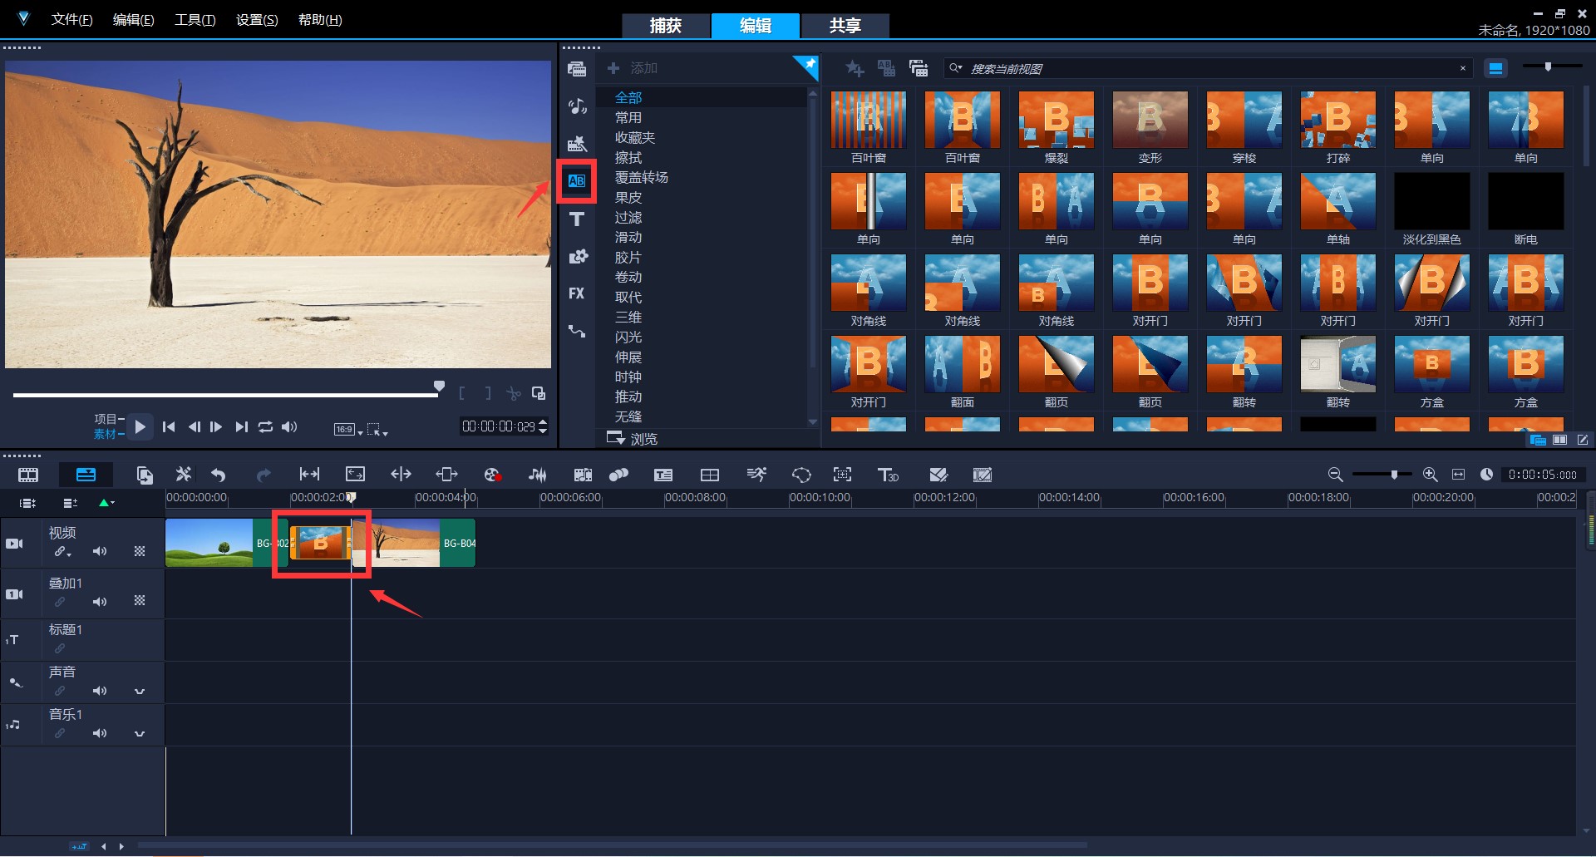This screenshot has width=1596, height=857.
Task: Open the Transition library AB icon
Action: (577, 180)
